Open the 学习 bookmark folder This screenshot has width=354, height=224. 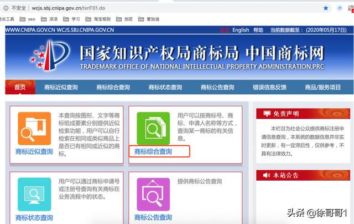(x=71, y=19)
